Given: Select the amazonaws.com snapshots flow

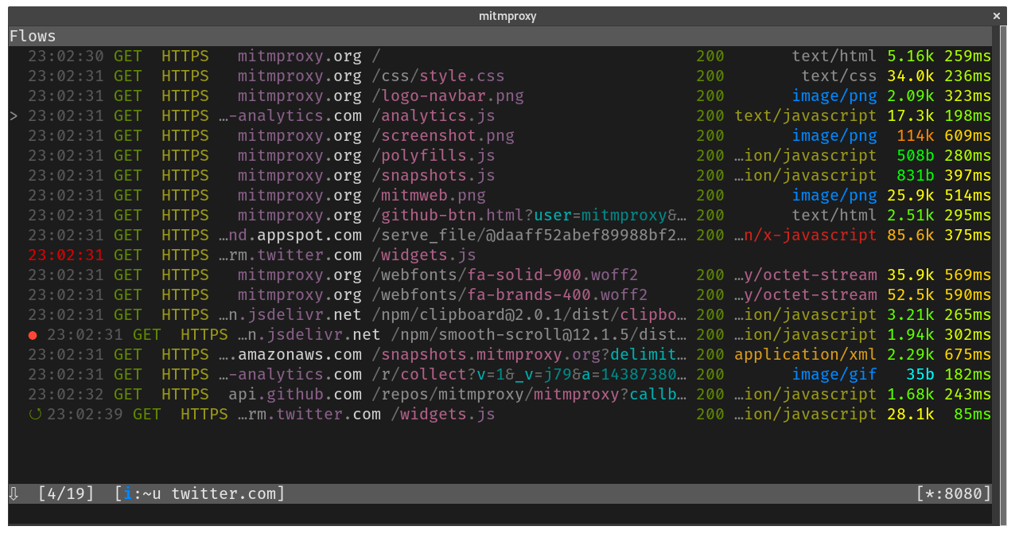Looking at the screenshot, I should [500, 355].
